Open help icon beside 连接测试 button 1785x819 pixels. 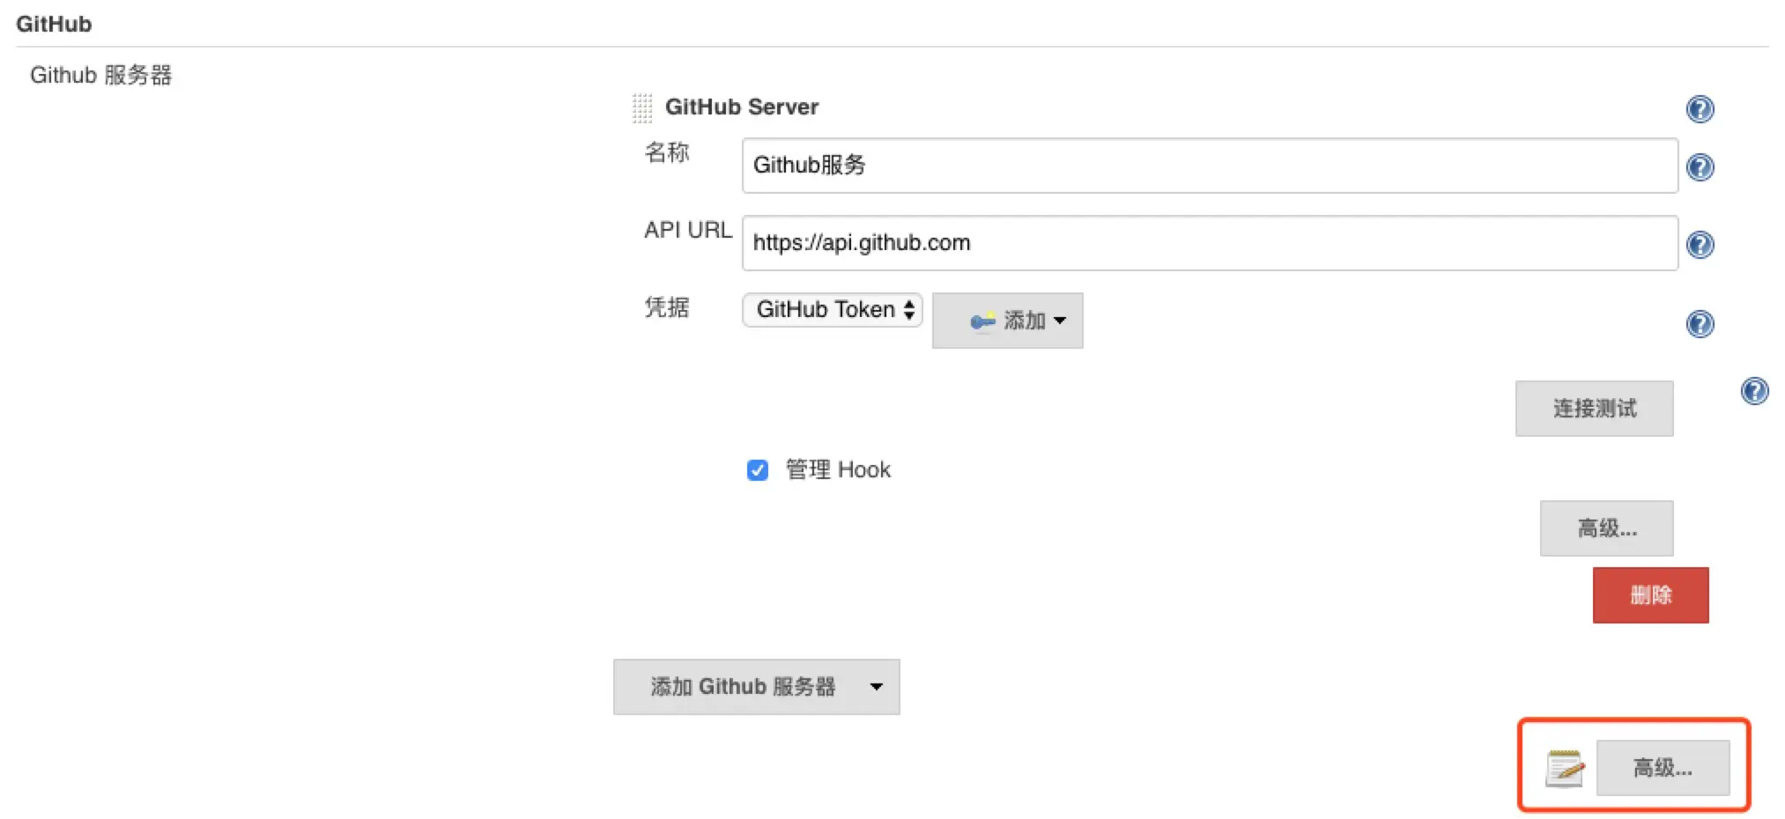(1754, 391)
